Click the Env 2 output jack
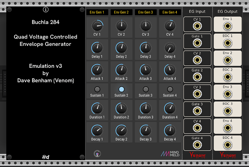This screenshot has height=167, width=249. pyautogui.click(x=228, y=60)
